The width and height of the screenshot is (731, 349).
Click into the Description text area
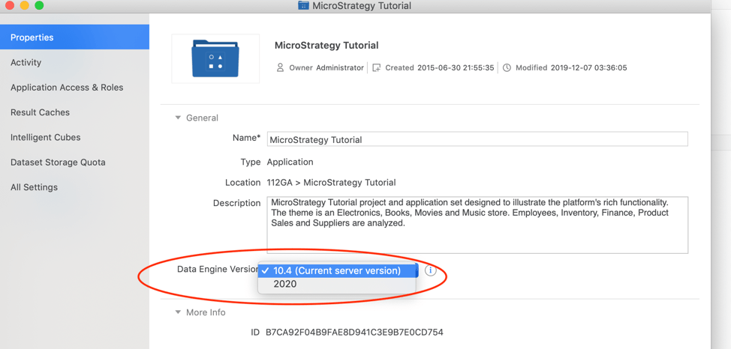tap(477, 234)
